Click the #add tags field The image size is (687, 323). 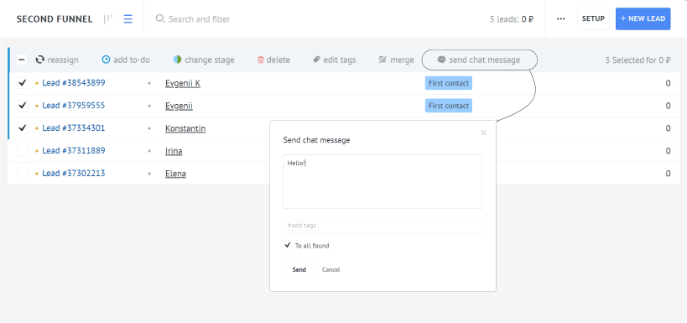point(383,226)
